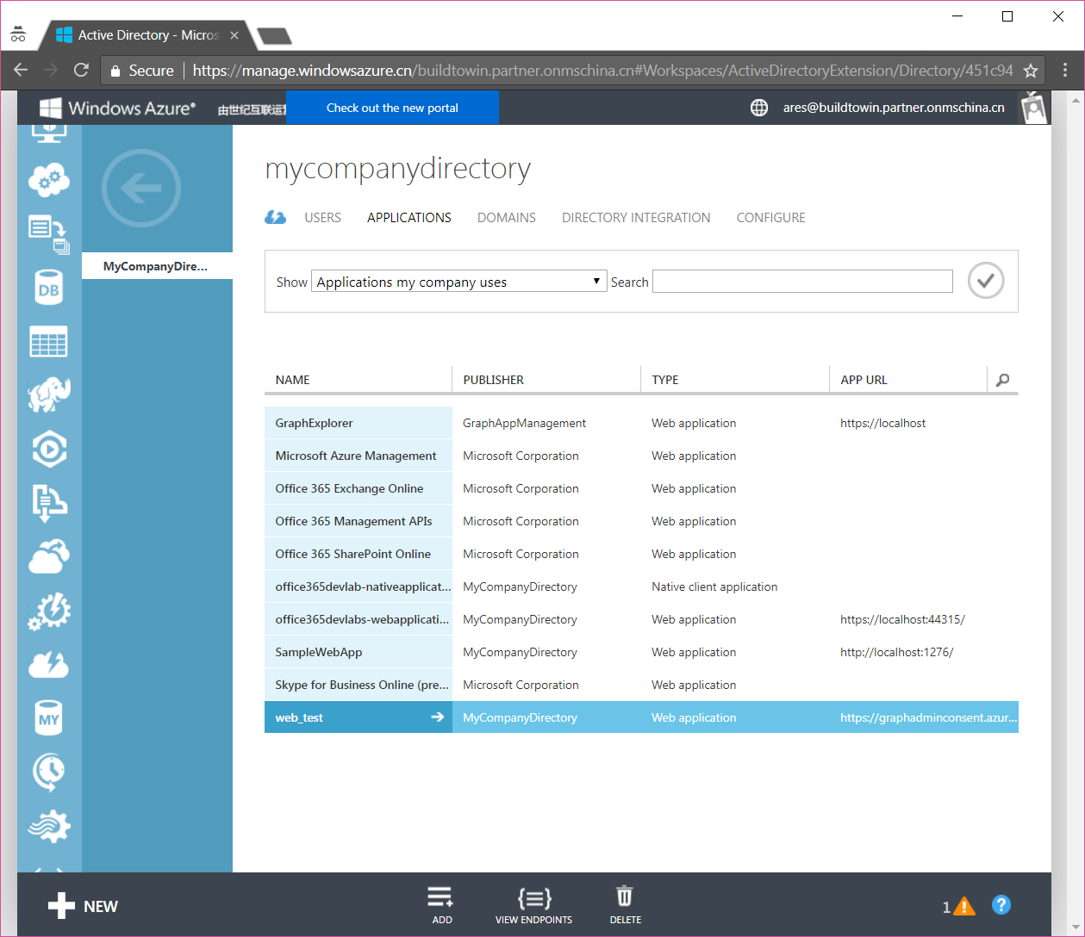Image resolution: width=1085 pixels, height=937 pixels.
Task: Select the SQL Databases sidebar icon
Action: point(49,287)
